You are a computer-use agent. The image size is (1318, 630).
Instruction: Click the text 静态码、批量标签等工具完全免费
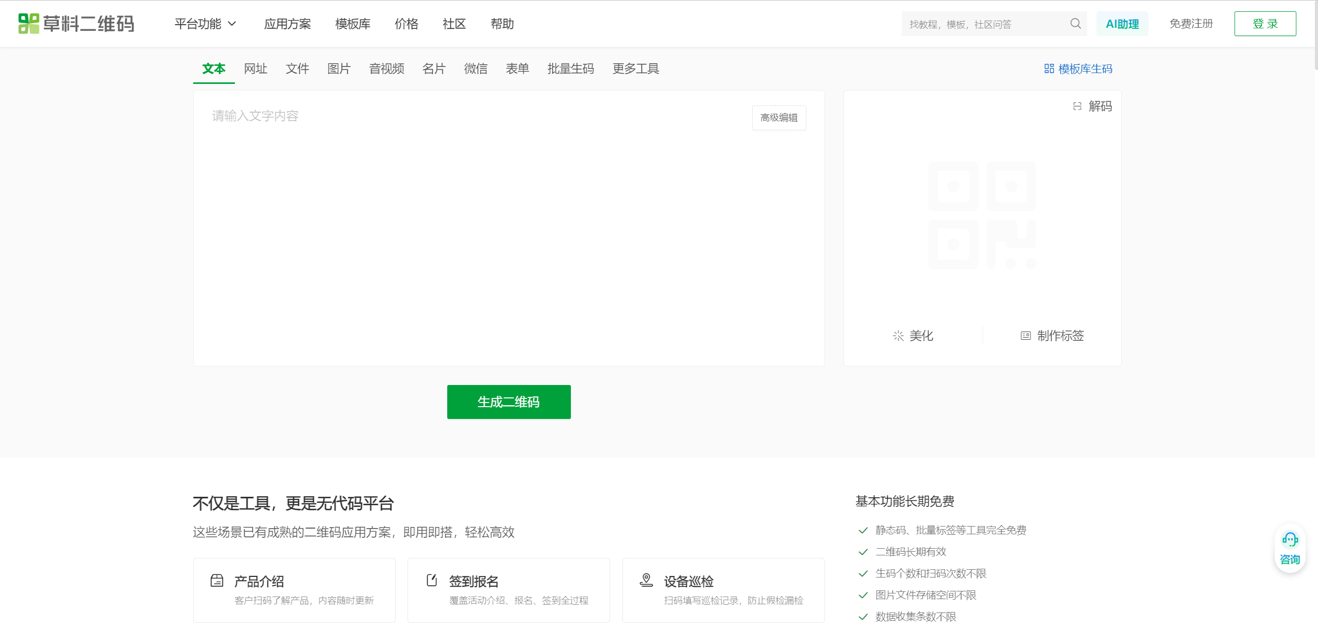click(x=951, y=530)
